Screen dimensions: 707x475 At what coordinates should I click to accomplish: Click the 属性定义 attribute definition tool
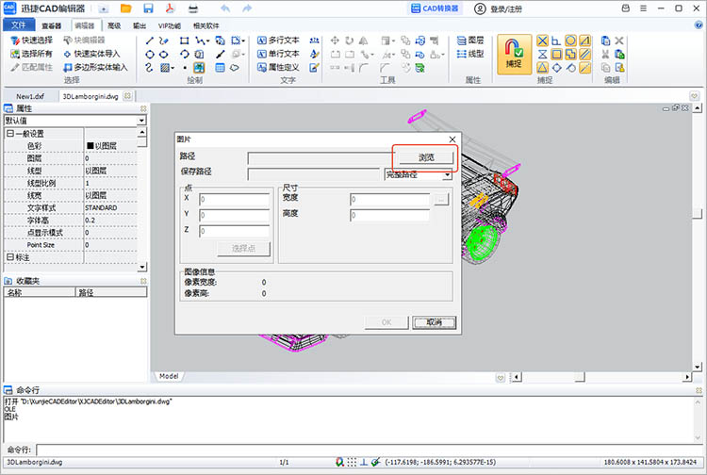(278, 68)
